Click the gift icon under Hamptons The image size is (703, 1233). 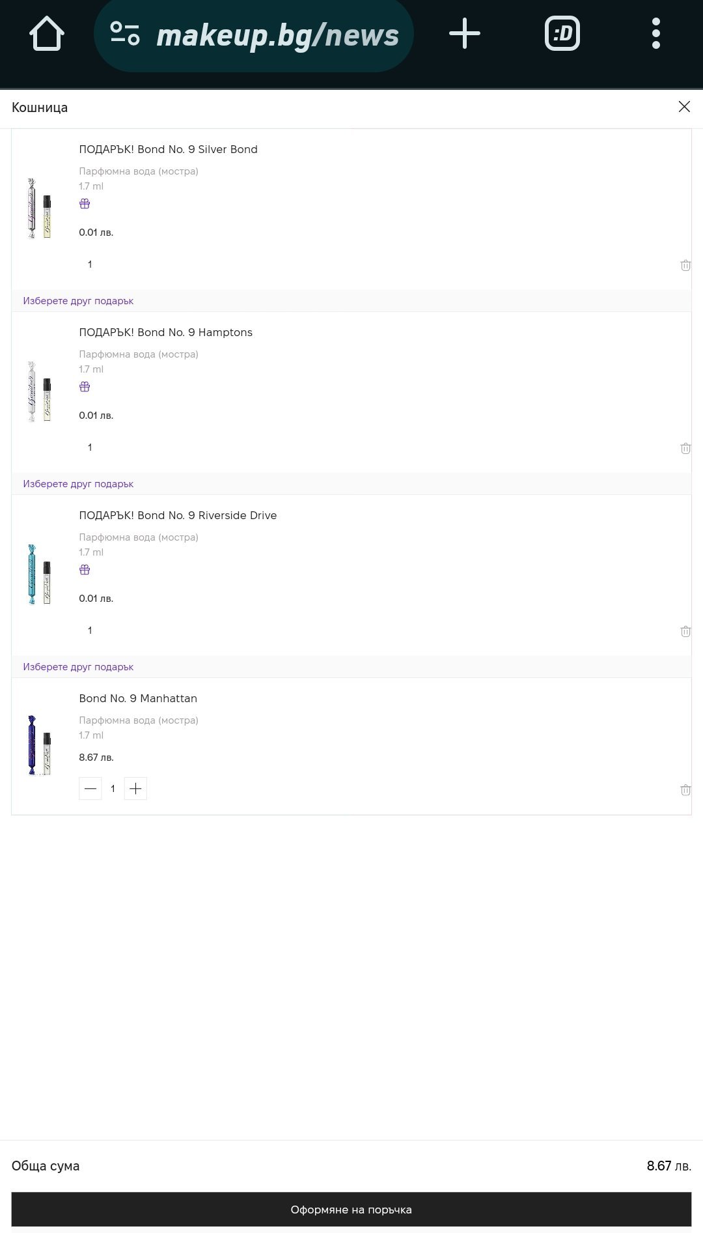(x=85, y=387)
